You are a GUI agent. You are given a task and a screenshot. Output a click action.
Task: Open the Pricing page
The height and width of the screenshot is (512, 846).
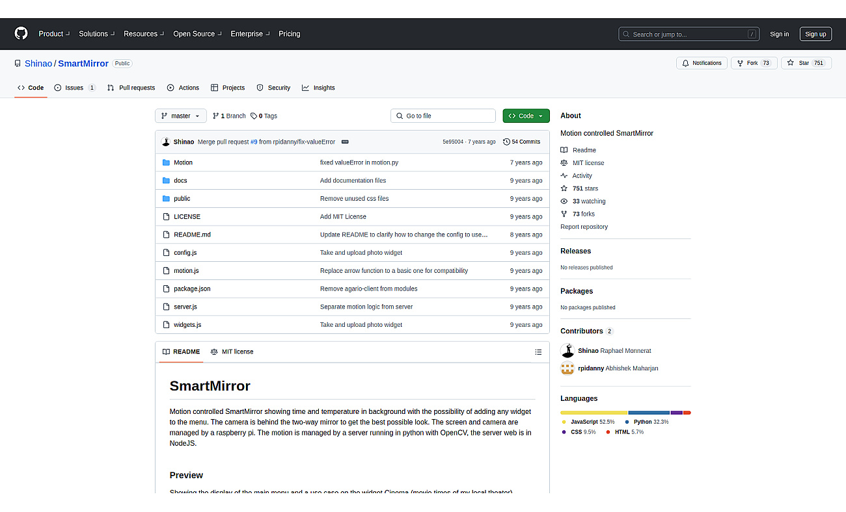(290, 34)
